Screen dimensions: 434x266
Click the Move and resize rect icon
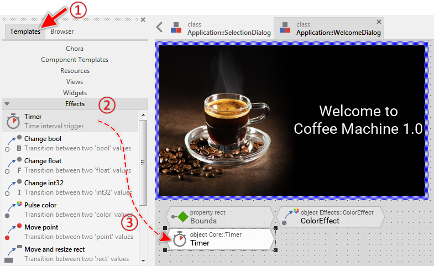12,254
